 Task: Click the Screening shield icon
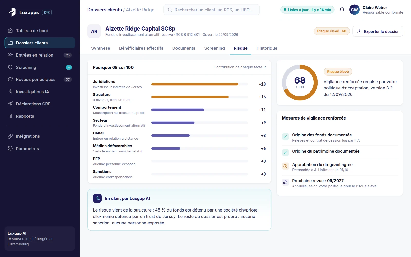(10, 67)
